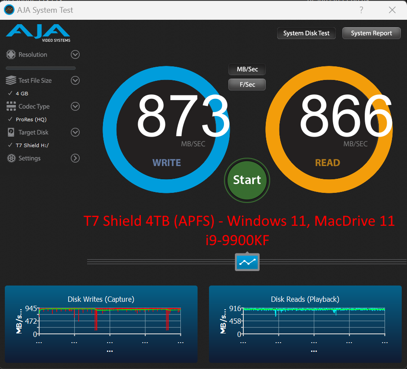
Task: Expand the Resolution dropdown arrow
Action: [75, 54]
